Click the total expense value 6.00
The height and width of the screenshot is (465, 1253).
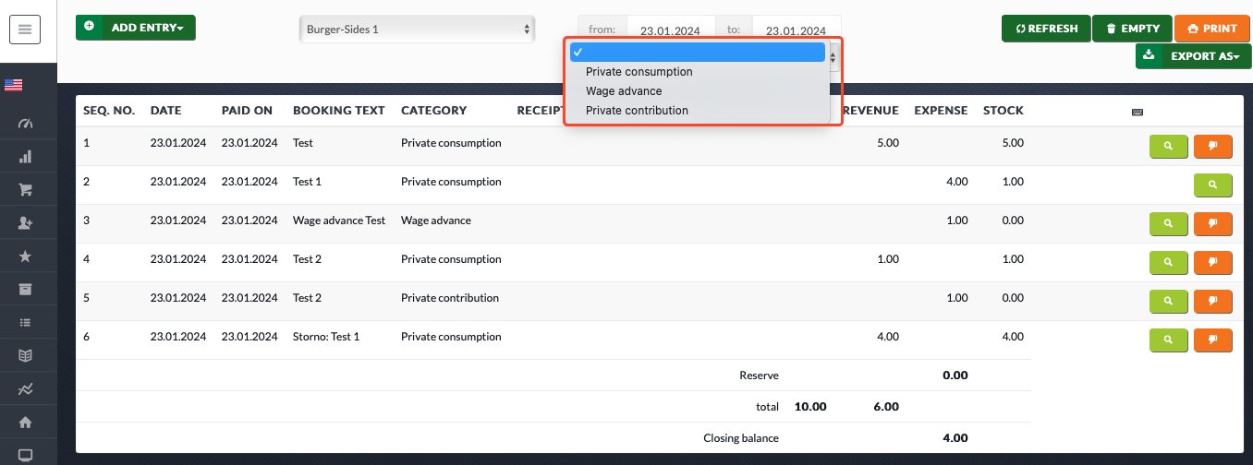pyautogui.click(x=886, y=407)
